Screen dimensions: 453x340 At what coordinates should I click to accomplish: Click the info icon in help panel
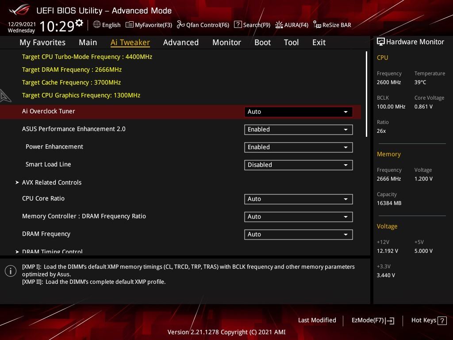click(x=11, y=271)
